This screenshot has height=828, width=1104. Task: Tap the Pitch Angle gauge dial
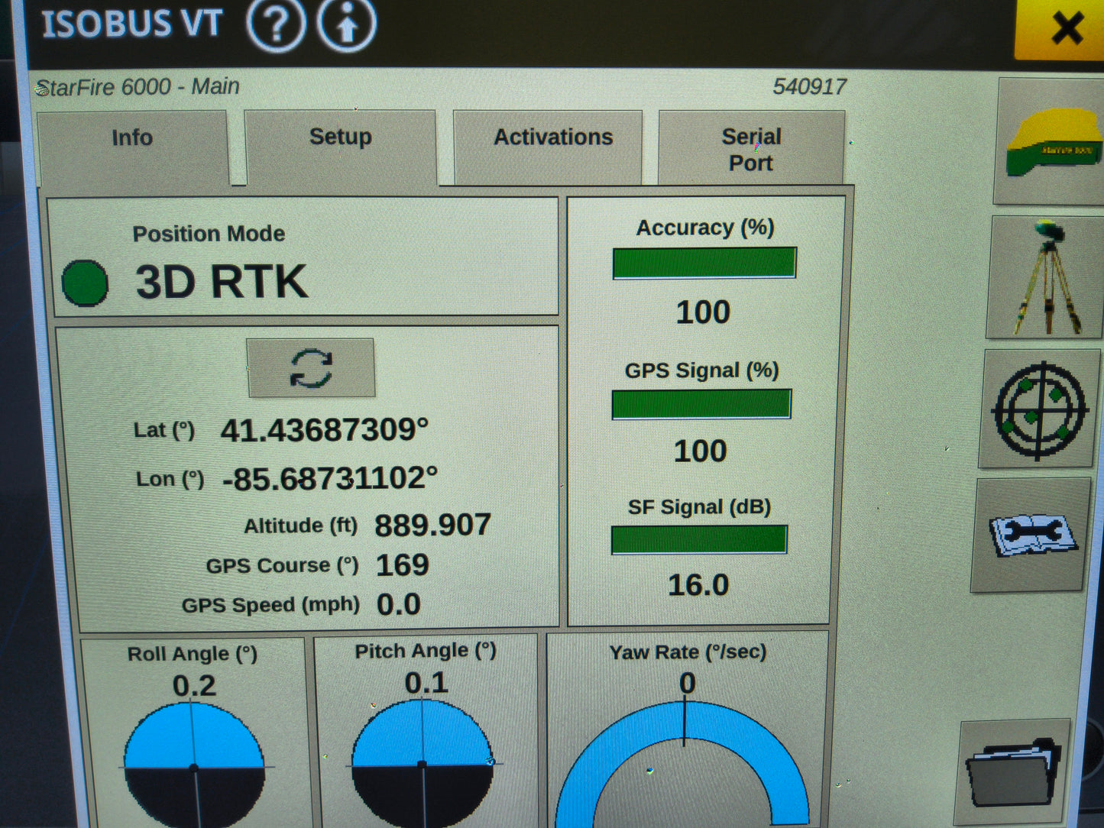(x=422, y=764)
